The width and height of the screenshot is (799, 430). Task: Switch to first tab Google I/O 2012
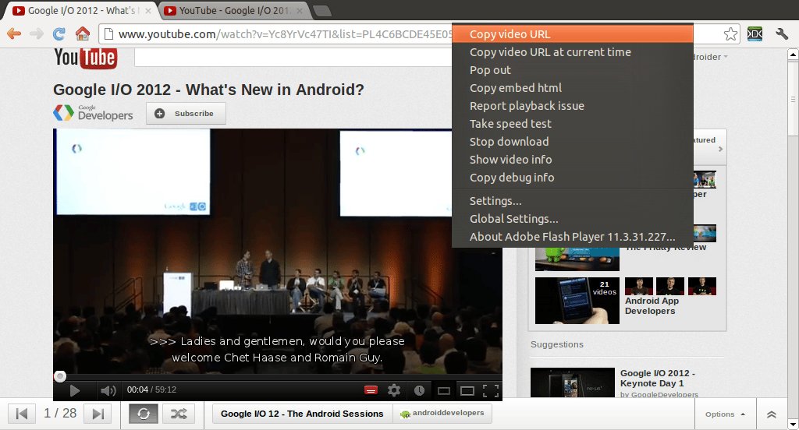pos(81,11)
